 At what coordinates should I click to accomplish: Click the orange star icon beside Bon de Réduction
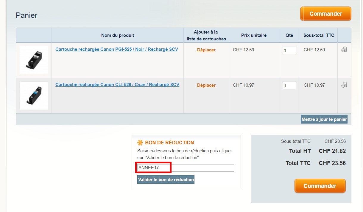click(140, 143)
